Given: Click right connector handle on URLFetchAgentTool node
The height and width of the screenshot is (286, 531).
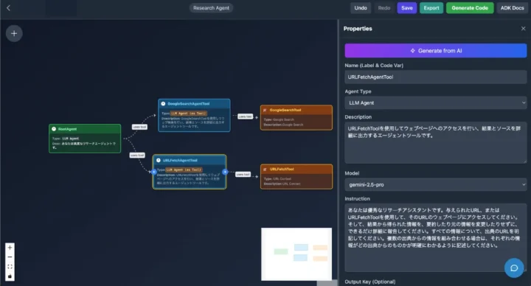Looking at the screenshot, I should (x=225, y=172).
